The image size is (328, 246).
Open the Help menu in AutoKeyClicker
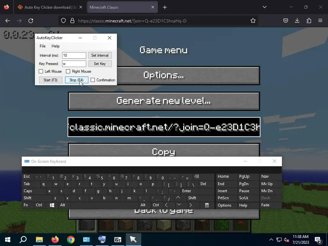click(55, 46)
